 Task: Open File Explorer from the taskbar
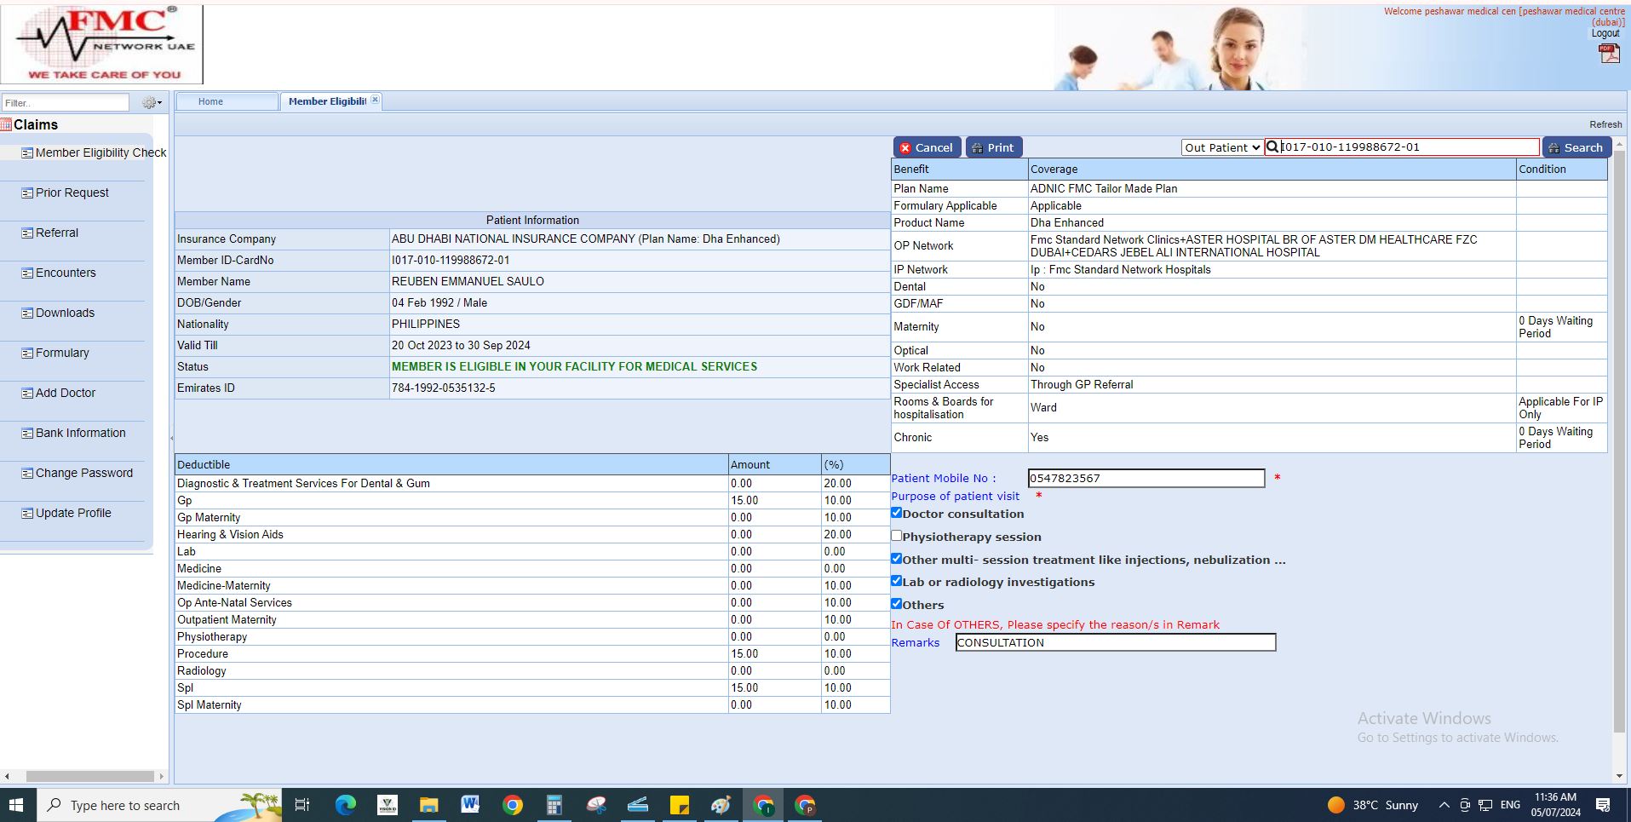tap(428, 805)
